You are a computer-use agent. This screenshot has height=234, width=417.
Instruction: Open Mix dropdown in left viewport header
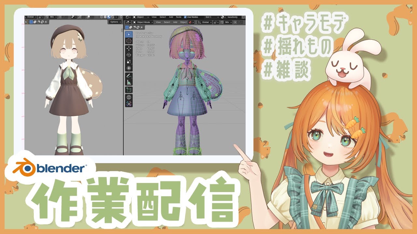(x=53, y=17)
